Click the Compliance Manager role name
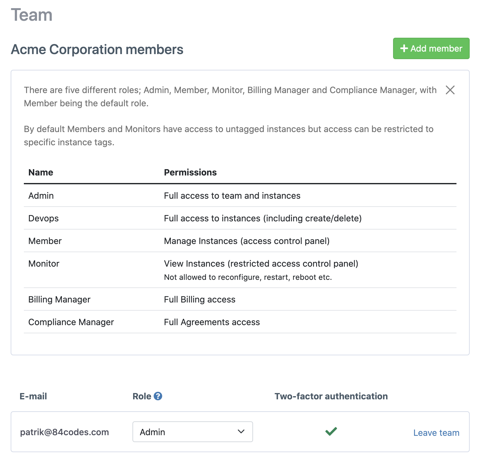This screenshot has height=466, width=486. point(71,322)
